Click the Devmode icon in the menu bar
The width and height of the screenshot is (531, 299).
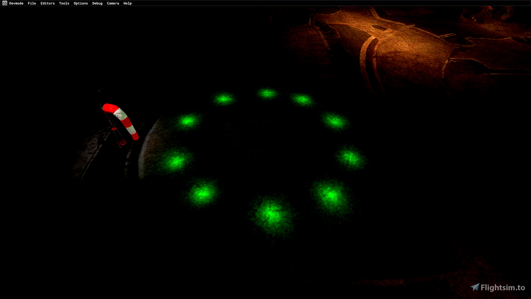click(5, 3)
